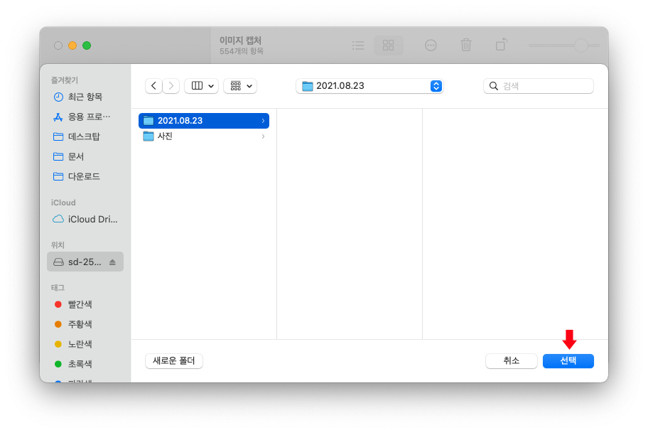648x435 pixels.
Task: Go forward with the right chevron button
Action: point(171,86)
